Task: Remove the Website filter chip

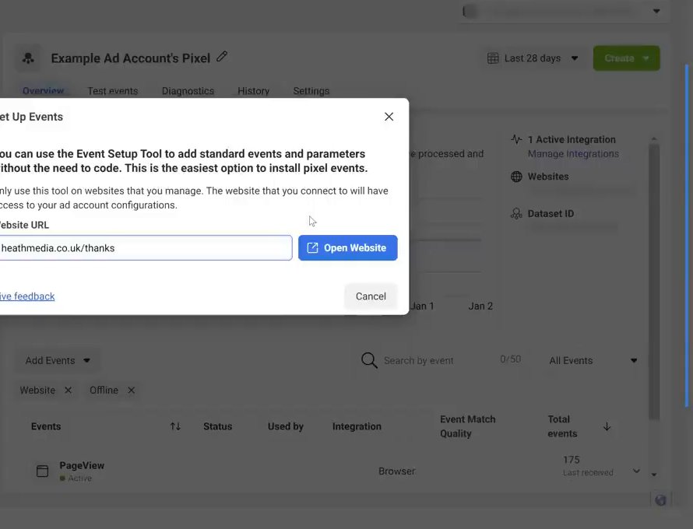Action: pyautogui.click(x=68, y=391)
